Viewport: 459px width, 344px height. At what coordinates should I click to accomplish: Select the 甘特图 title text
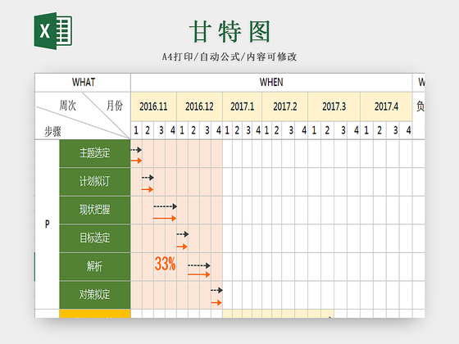229,32
